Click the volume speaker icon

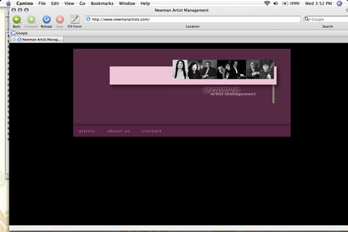(275, 3)
